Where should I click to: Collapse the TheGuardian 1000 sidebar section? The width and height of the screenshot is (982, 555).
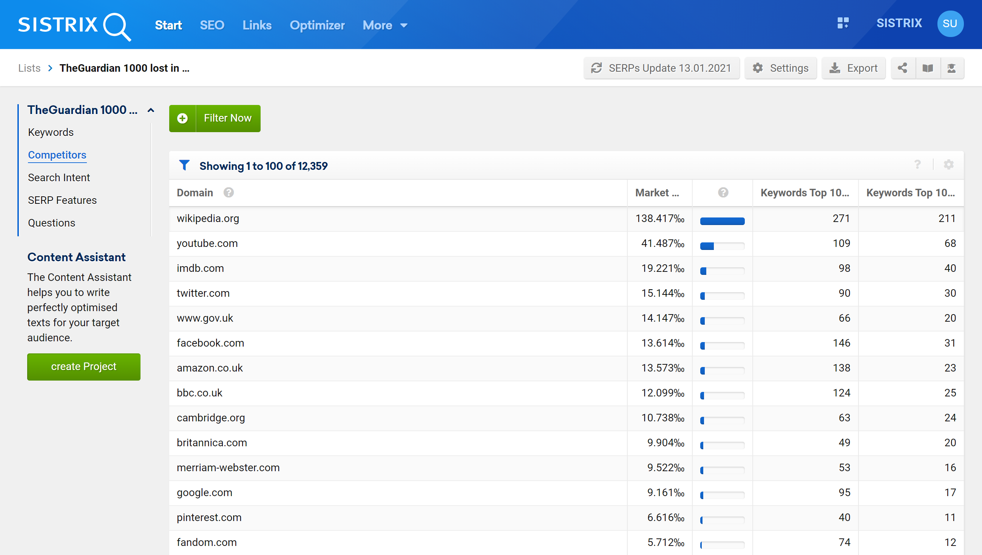pos(151,110)
